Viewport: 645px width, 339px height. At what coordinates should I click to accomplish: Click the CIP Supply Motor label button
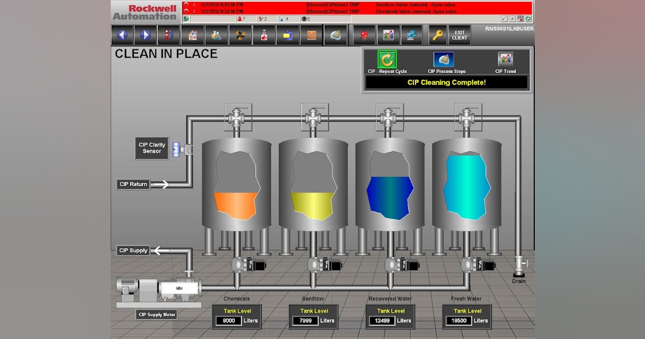pos(156,315)
